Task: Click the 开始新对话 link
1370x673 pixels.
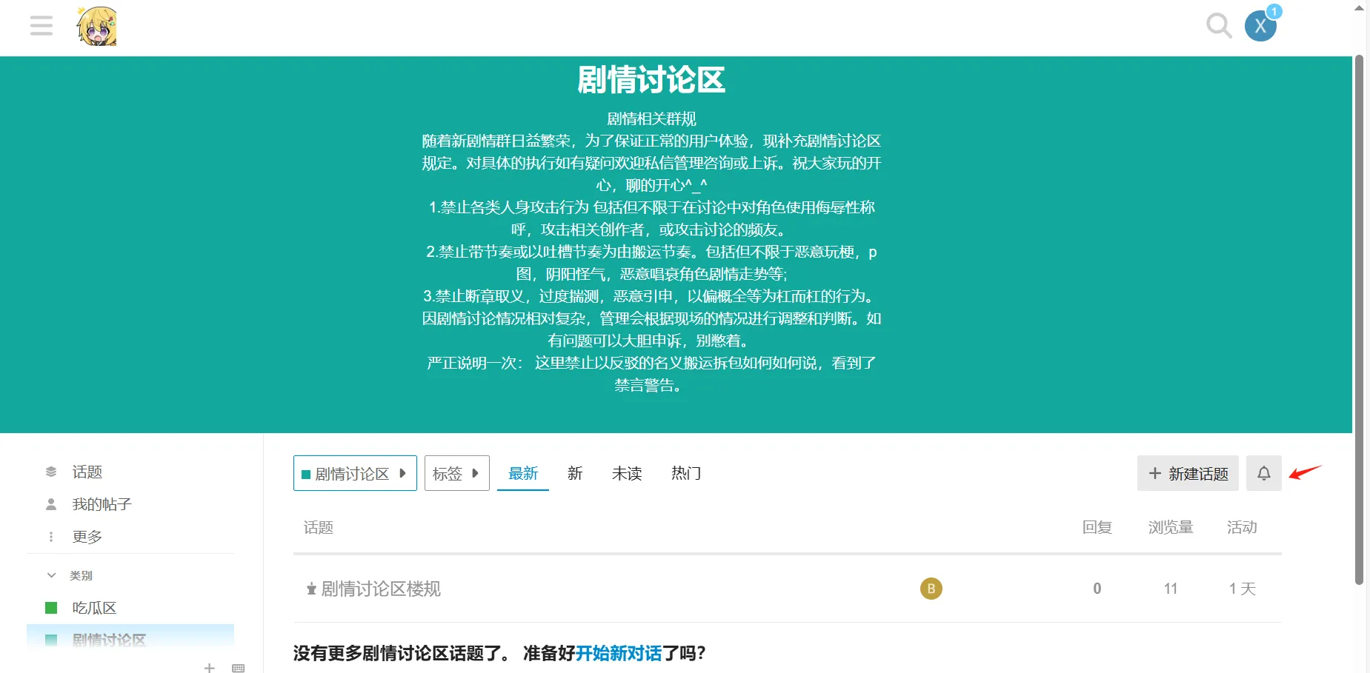Action: pos(618,653)
